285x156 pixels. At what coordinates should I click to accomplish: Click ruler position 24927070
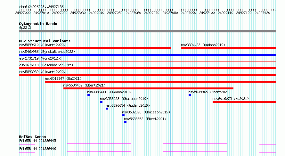pyautogui.click(x=151, y=13)
